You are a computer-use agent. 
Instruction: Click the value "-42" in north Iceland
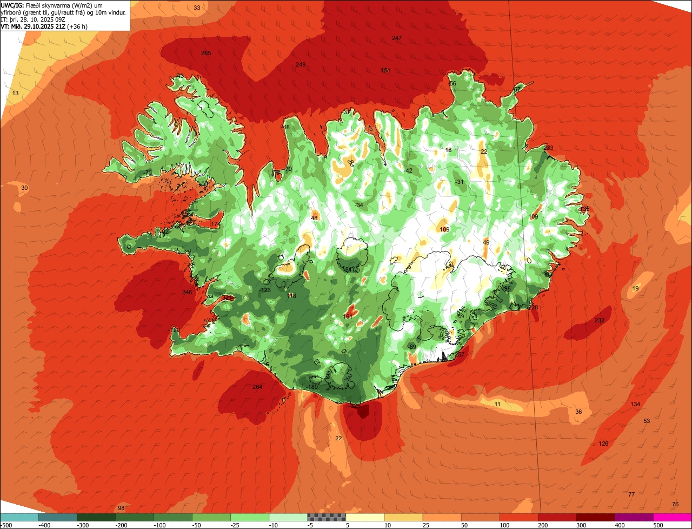408,170
